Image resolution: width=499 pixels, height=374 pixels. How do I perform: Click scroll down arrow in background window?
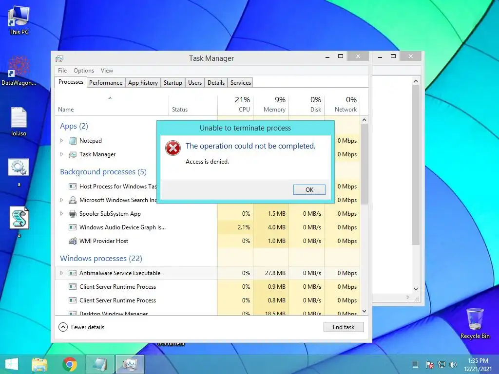(416, 289)
